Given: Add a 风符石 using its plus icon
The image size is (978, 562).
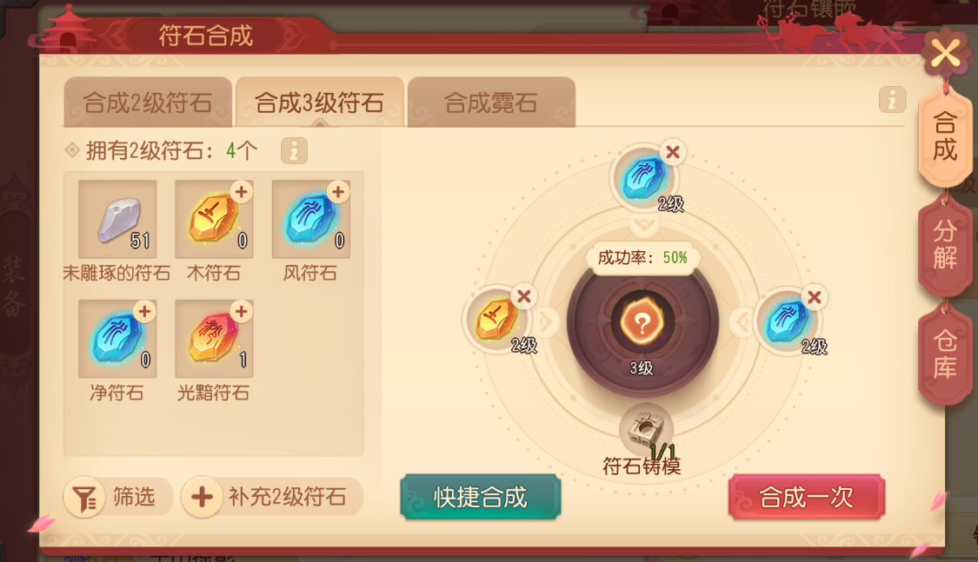Looking at the screenshot, I should pyautogui.click(x=338, y=192).
